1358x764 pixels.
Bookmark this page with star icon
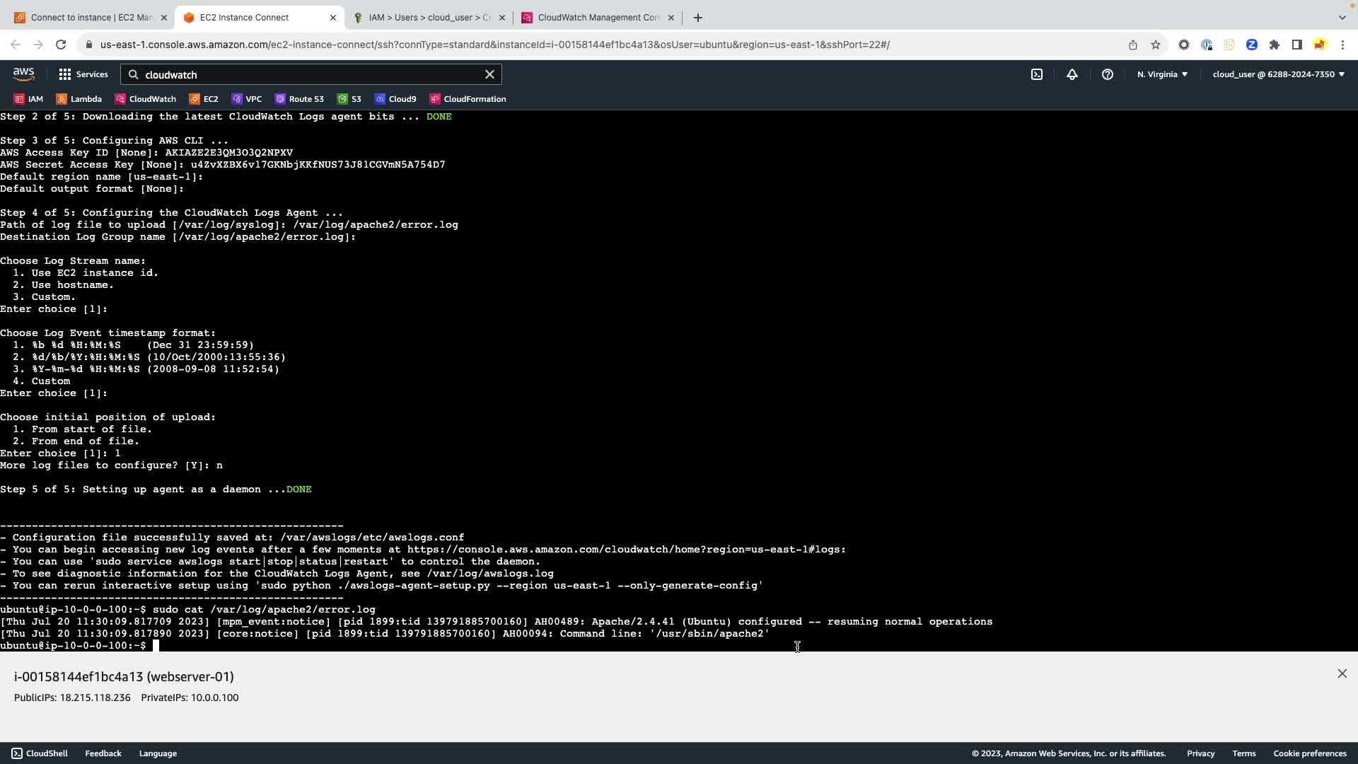click(1156, 45)
